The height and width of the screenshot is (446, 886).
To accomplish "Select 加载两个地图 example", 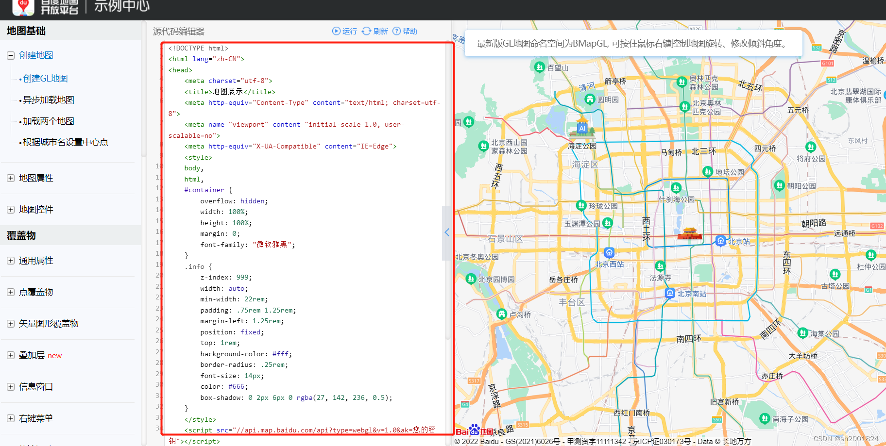I will [49, 121].
